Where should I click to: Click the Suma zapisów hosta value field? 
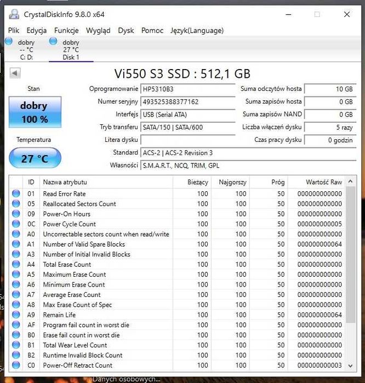[x=330, y=101]
